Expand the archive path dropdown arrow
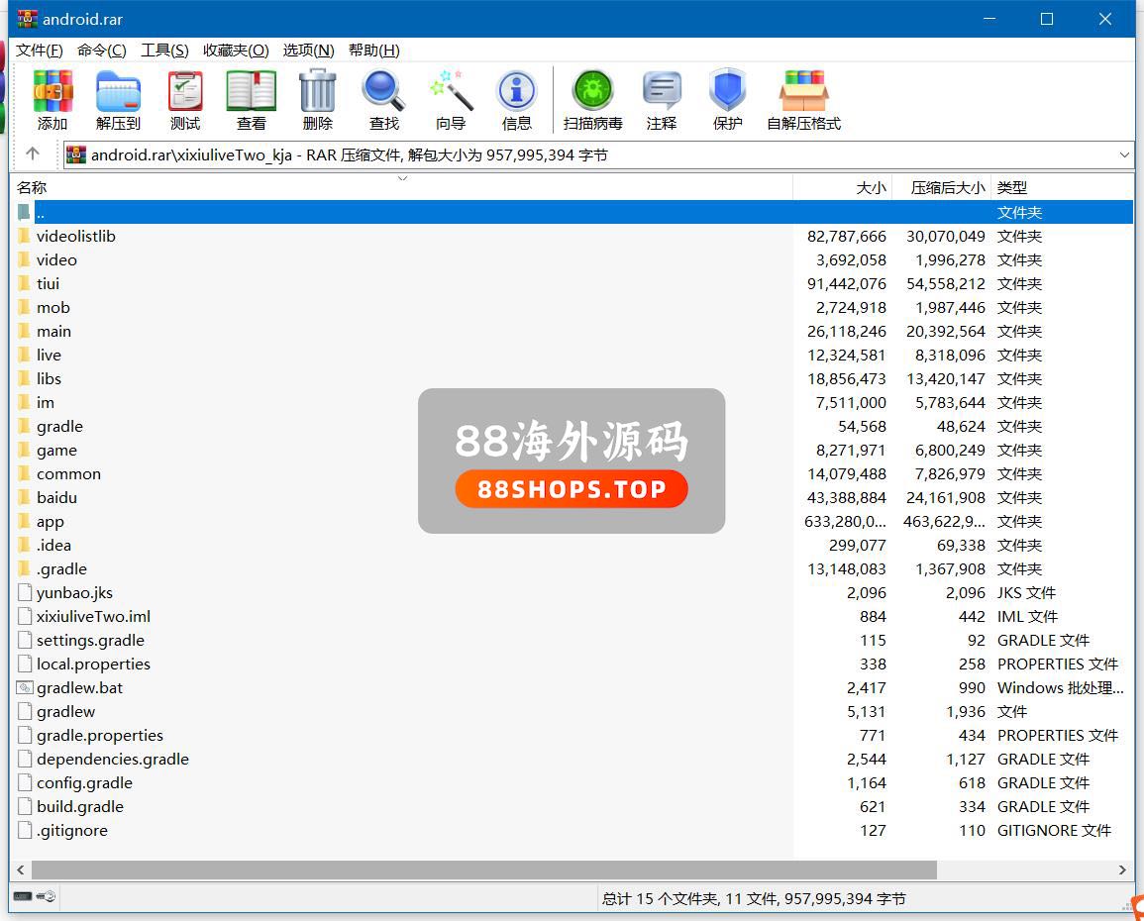The width and height of the screenshot is (1144, 921). coord(1124,155)
